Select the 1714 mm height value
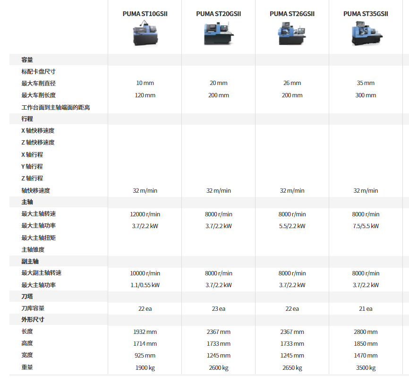The image size is (409, 384). click(x=145, y=343)
